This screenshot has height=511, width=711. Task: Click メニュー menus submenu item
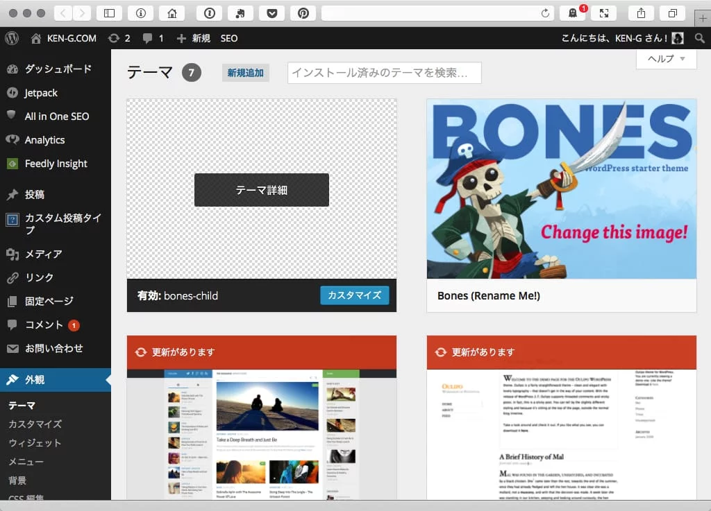[x=26, y=462]
